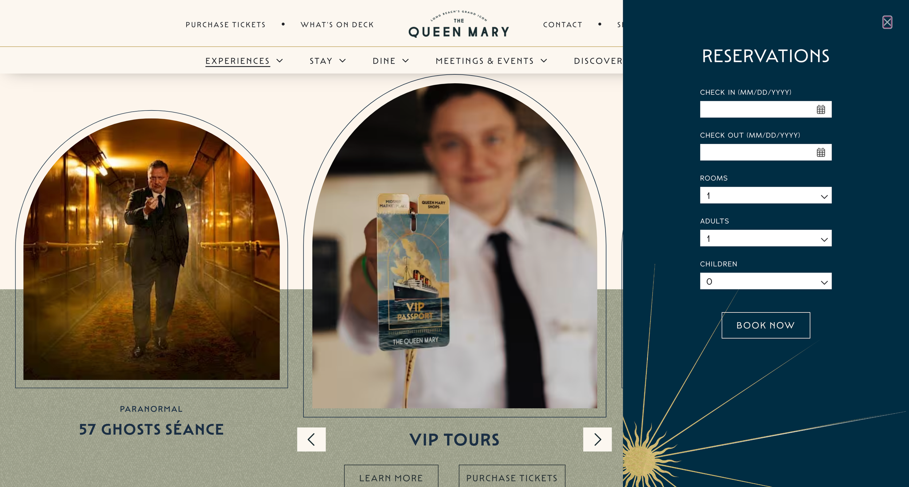Viewport: 909px width, 487px height.
Task: Expand the Stay menu chevron
Action: (343, 61)
